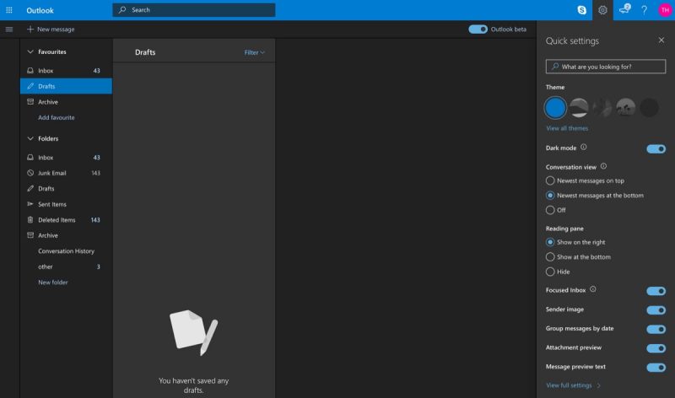Select the fourth landscape theme swatch
The height and width of the screenshot is (398, 675).
point(625,108)
